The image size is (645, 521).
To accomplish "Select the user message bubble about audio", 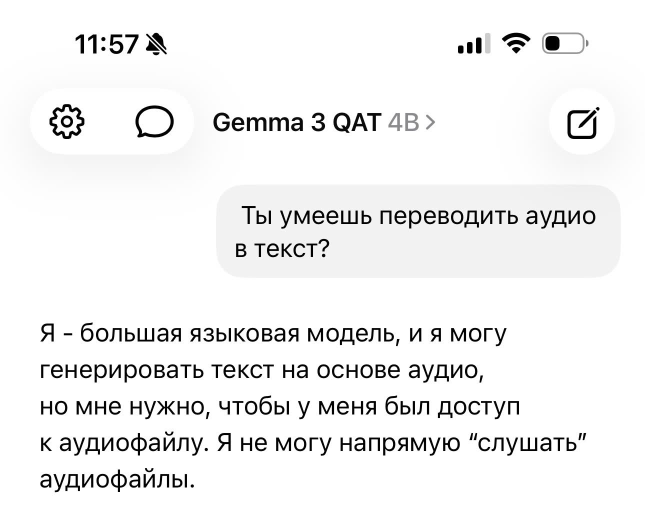I will point(418,231).
